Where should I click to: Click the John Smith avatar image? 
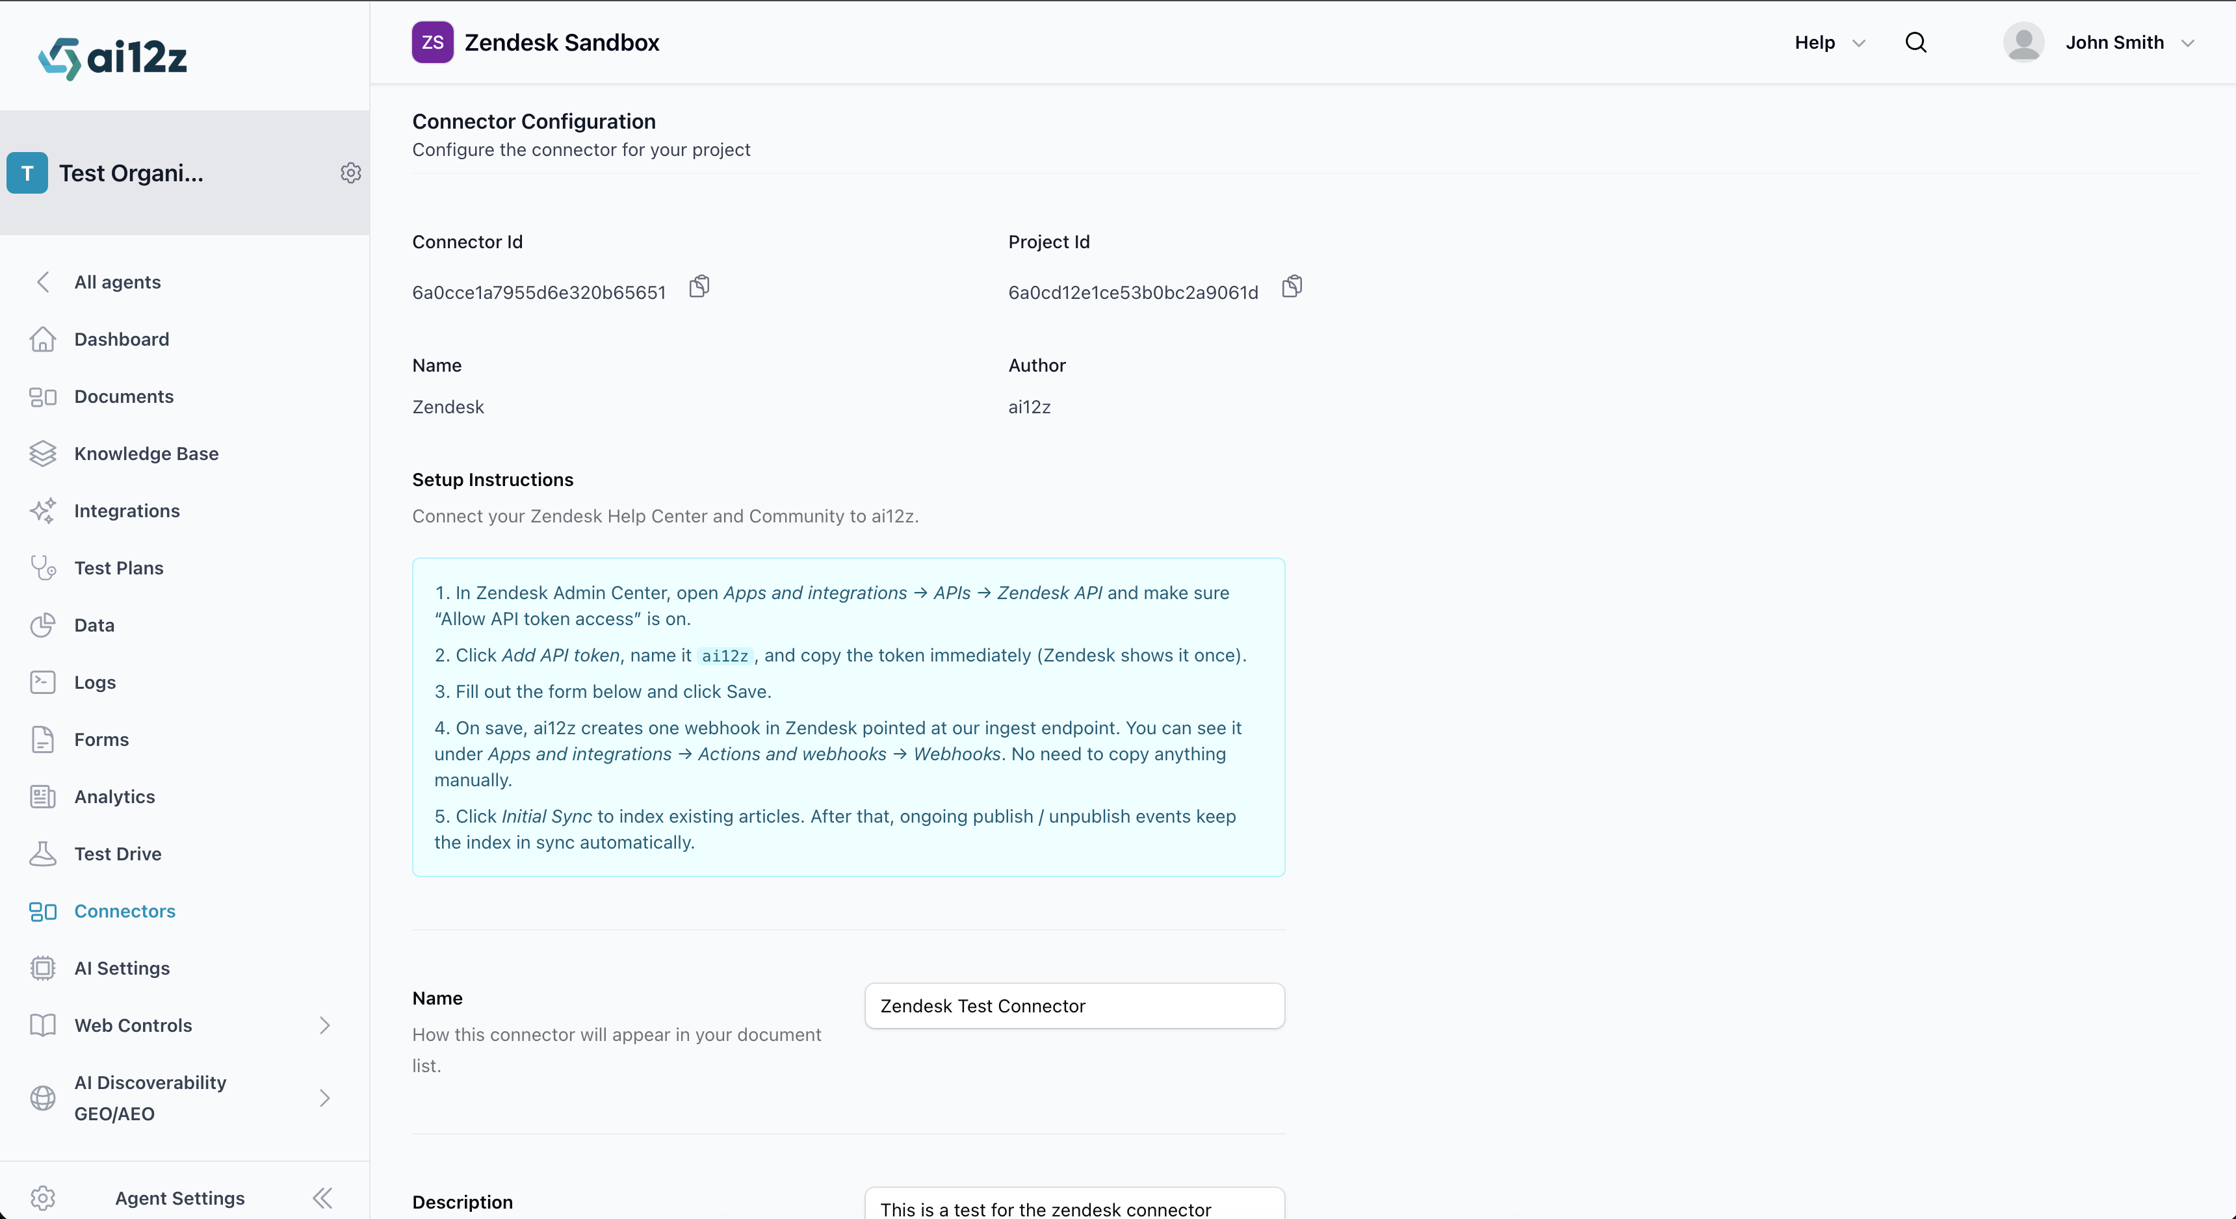click(2023, 42)
